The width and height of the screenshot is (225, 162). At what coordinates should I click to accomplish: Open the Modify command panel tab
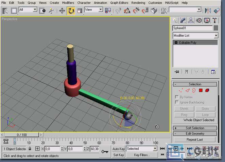click(183, 20)
